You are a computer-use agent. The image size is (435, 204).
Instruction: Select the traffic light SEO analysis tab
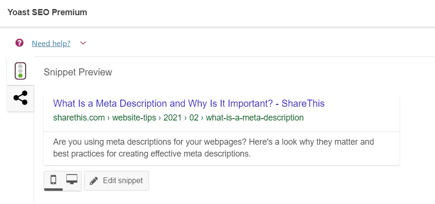[x=20, y=71]
